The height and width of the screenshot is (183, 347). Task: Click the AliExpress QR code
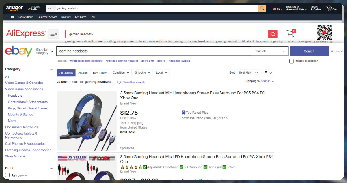coord(324,32)
